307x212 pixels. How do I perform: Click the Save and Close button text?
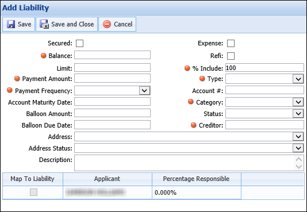[72, 24]
